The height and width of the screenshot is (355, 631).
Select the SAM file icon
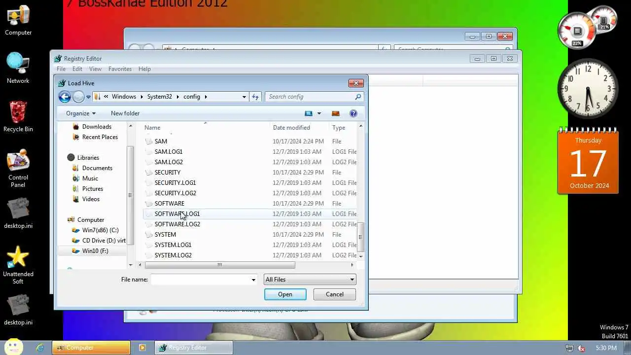[x=149, y=142]
